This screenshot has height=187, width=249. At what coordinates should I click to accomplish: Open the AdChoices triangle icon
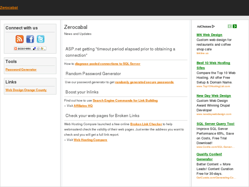coord(213,26)
